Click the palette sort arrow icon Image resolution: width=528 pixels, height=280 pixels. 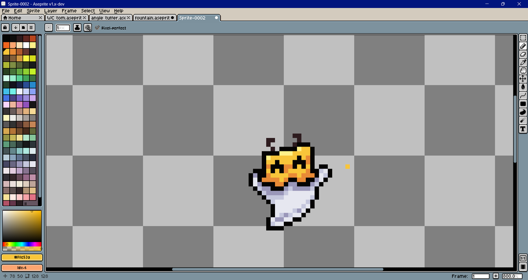15,28
